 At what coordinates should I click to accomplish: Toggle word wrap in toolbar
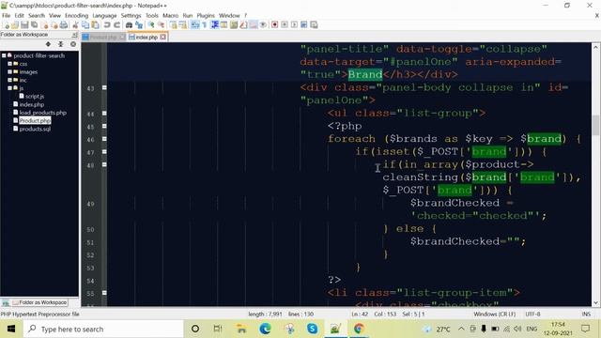click(x=194, y=25)
